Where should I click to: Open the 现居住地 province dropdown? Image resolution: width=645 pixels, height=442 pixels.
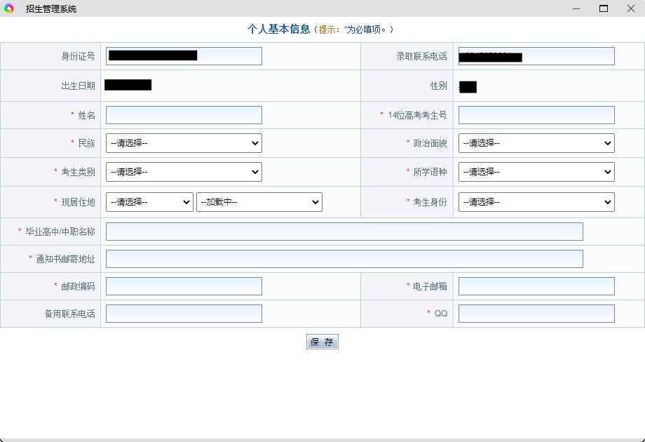pos(149,202)
